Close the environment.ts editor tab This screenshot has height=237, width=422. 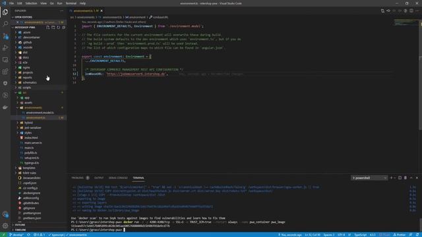pos(102,11)
